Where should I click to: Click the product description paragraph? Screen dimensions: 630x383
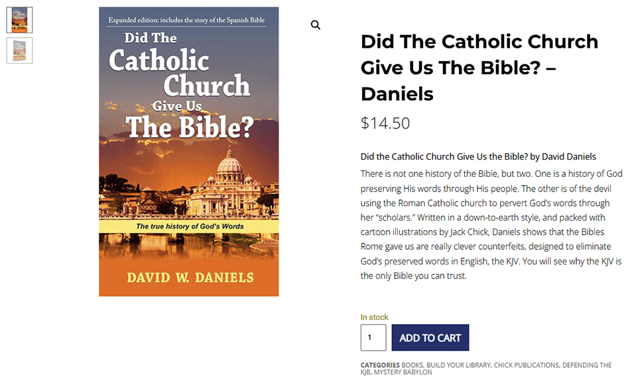pyautogui.click(x=491, y=225)
